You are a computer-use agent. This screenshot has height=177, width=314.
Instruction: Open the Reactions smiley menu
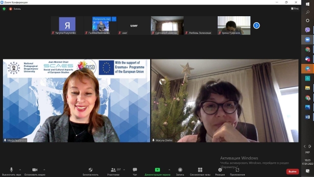click(220, 171)
